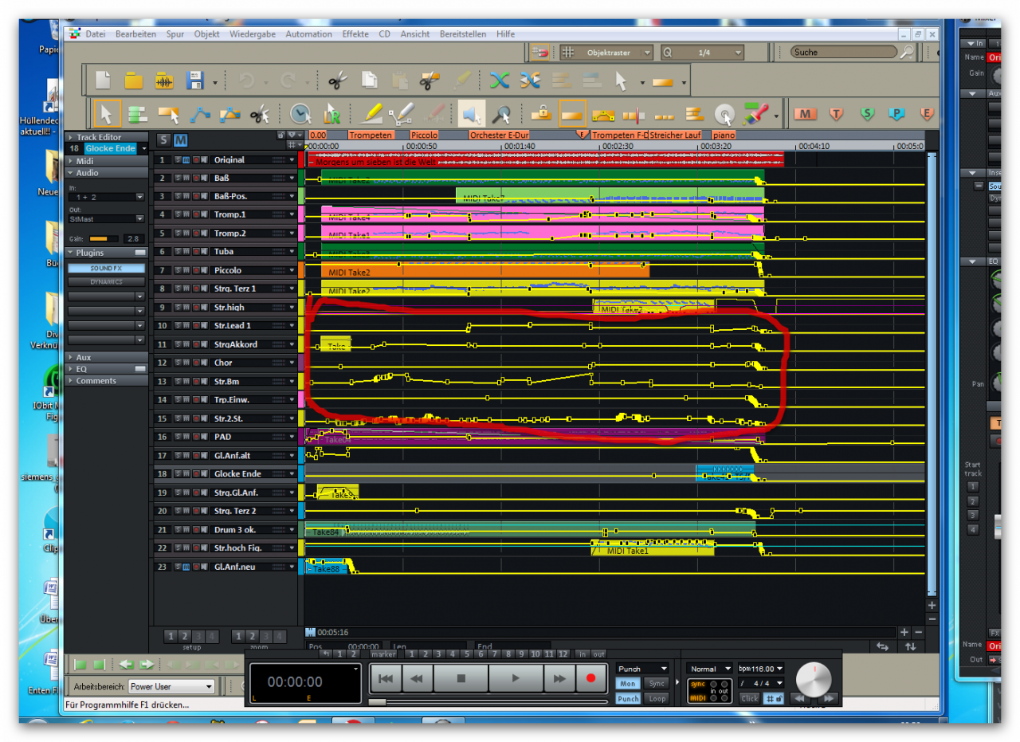Click the search magnifier icon
Screen dimensions: 1020x742
pyautogui.click(x=907, y=52)
